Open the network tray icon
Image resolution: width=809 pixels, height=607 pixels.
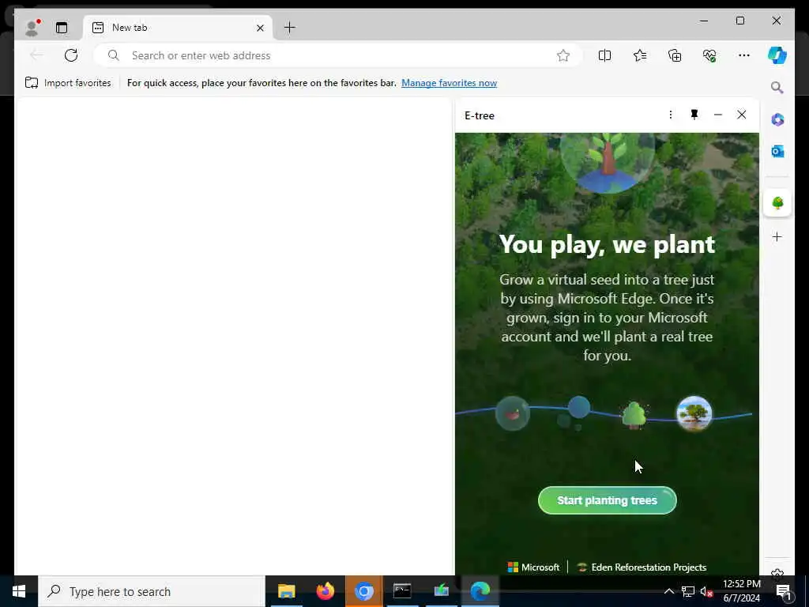(x=688, y=591)
